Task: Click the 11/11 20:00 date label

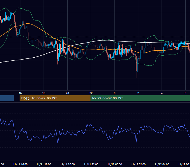Action: click(x=68, y=164)
